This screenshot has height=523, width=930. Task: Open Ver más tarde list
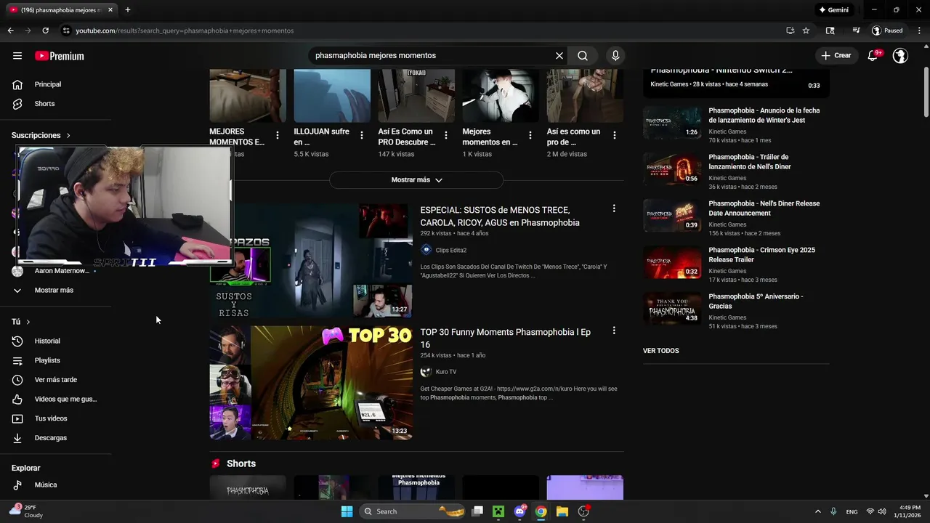[x=55, y=380]
